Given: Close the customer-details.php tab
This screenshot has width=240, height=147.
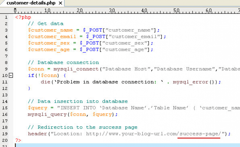Looking at the screenshot, I should pyautogui.click(x=61, y=3).
